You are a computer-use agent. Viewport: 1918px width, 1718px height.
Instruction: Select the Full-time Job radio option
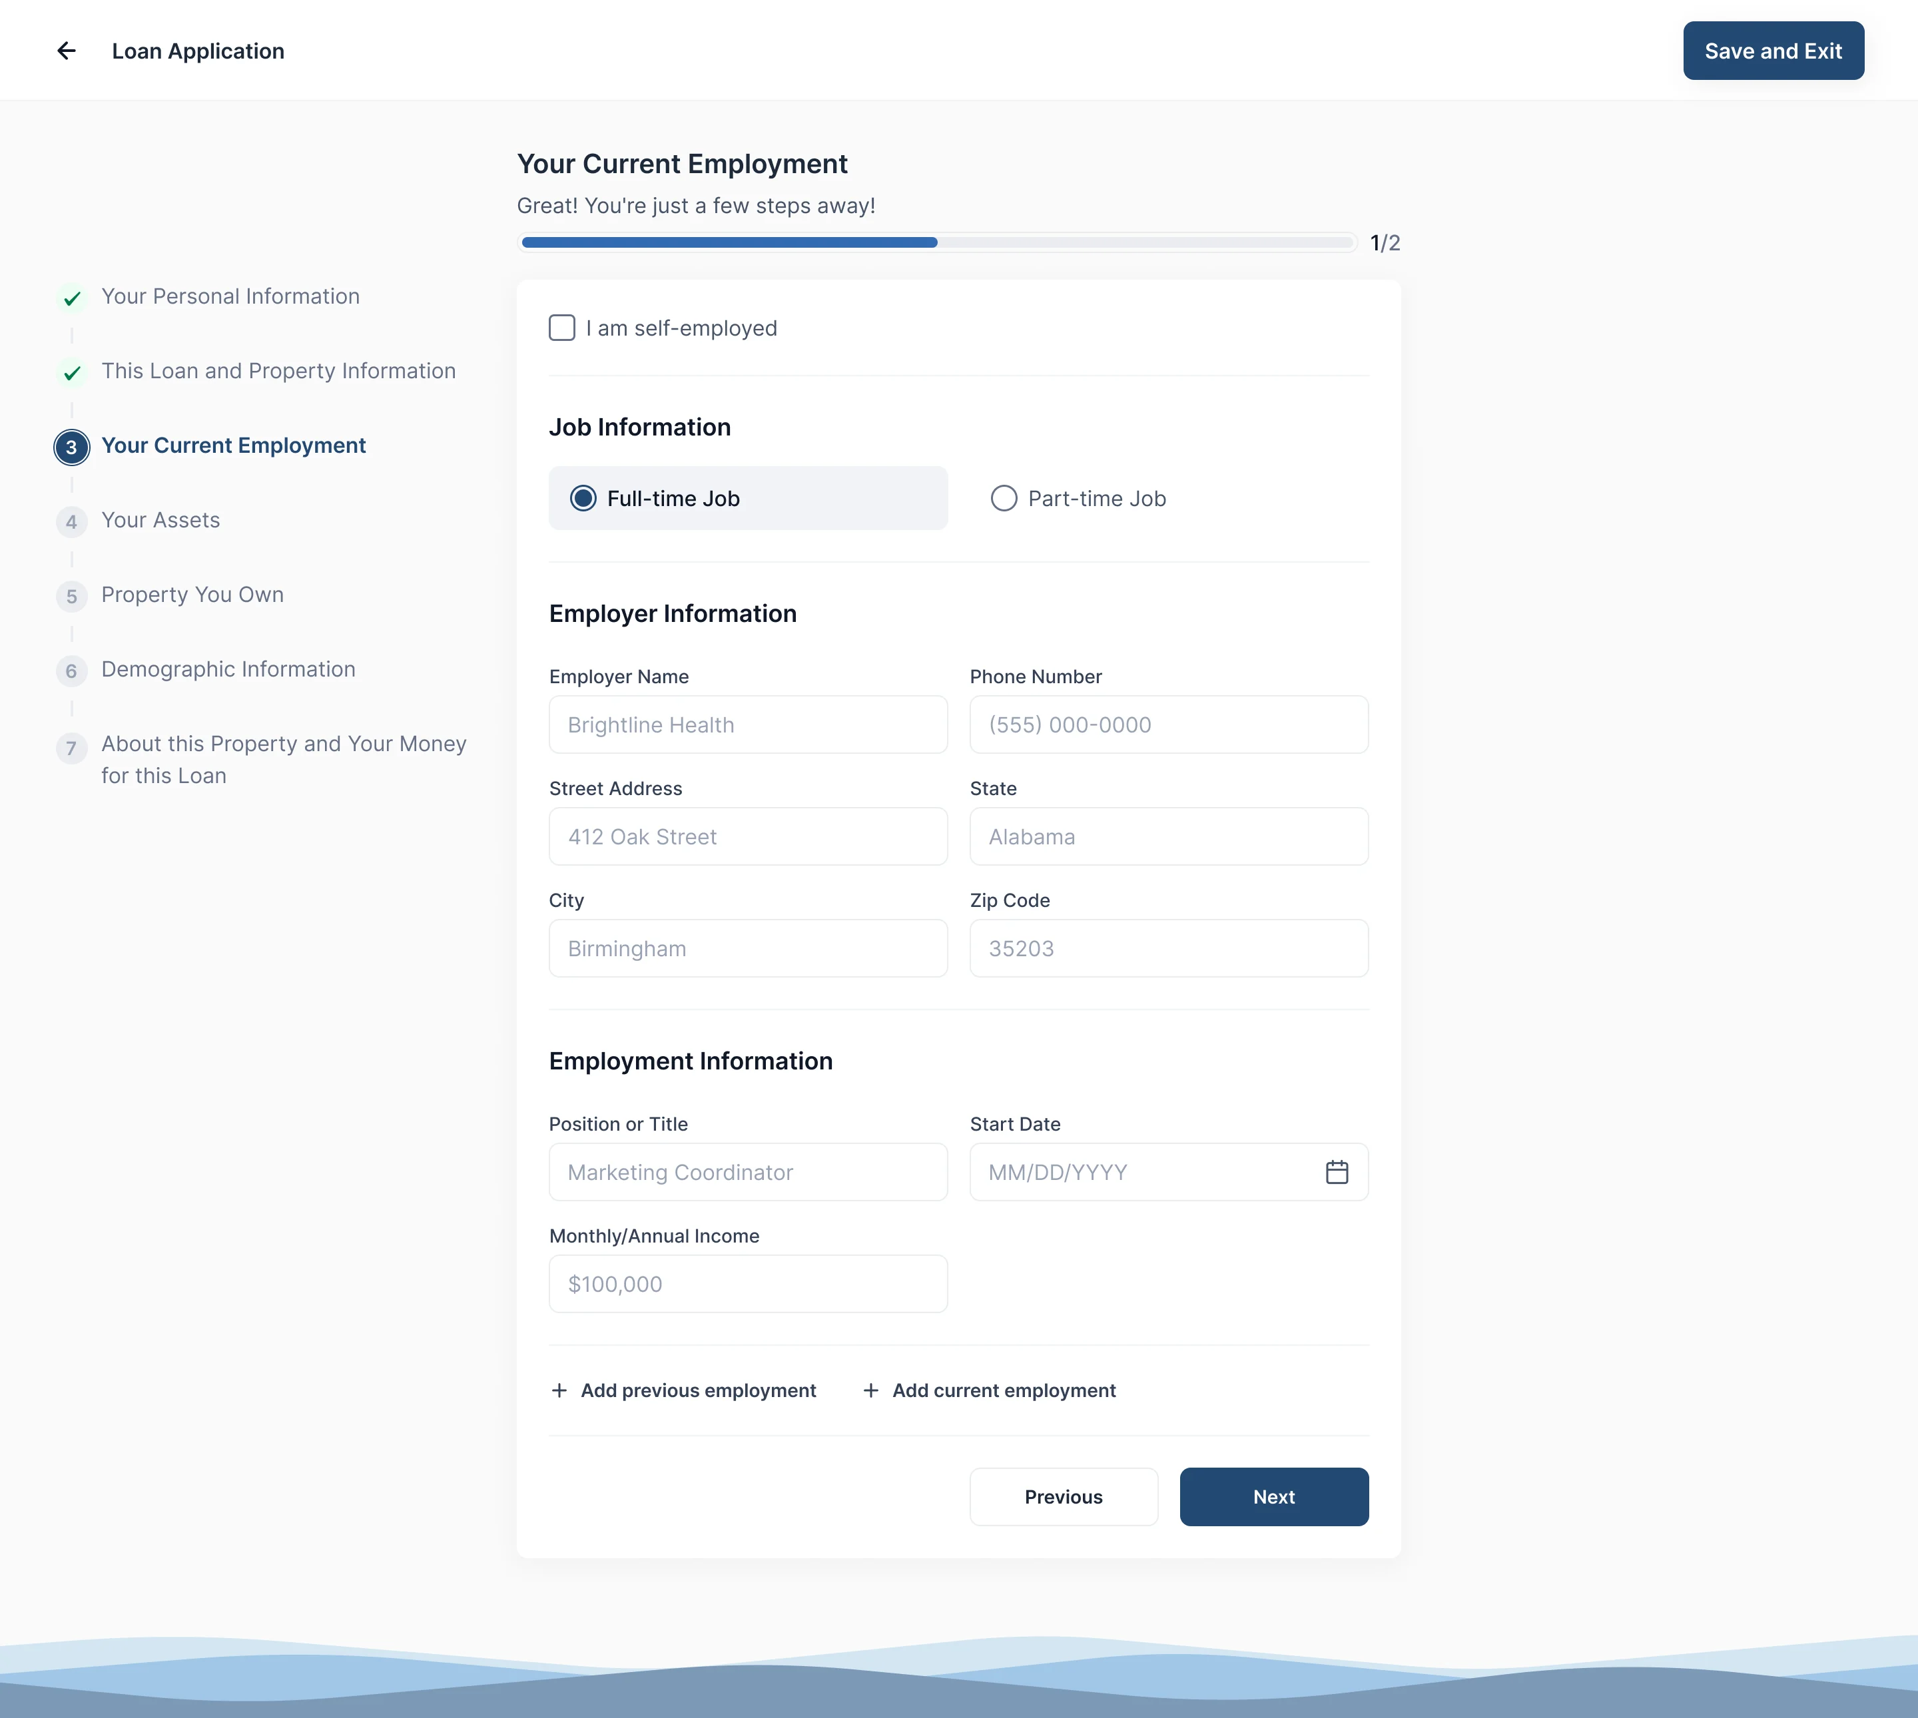click(x=748, y=498)
